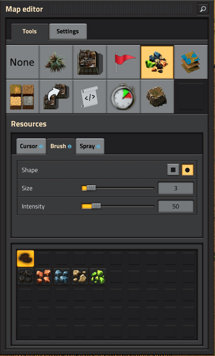Select the crude oil resource
Viewport: 215px width, 356px height.
[25, 258]
